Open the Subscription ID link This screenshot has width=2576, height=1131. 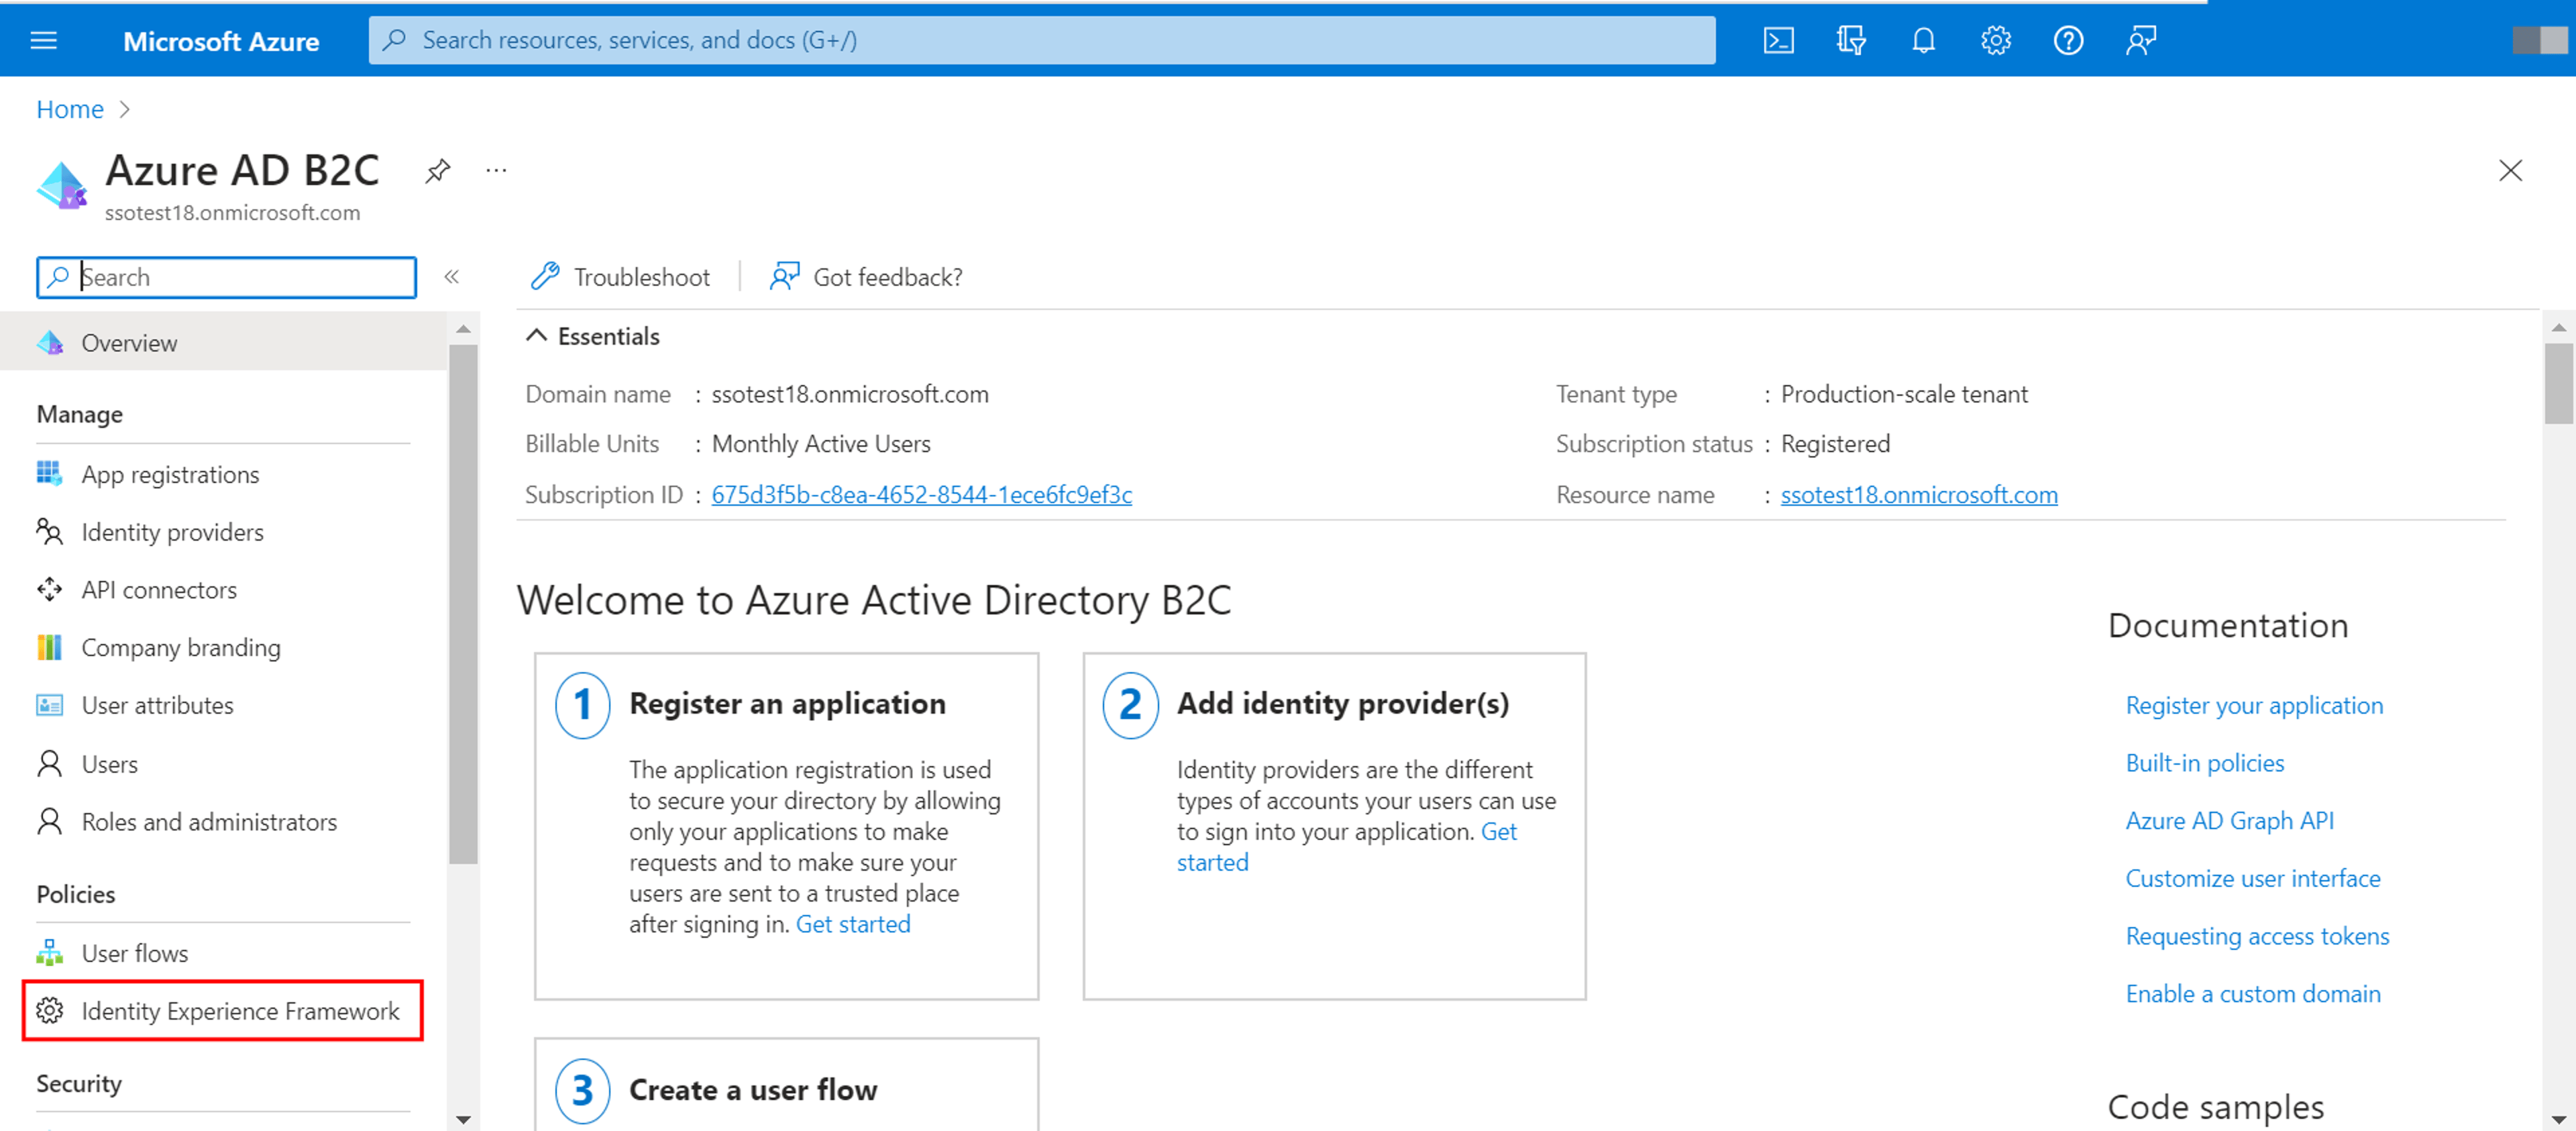[x=921, y=495]
